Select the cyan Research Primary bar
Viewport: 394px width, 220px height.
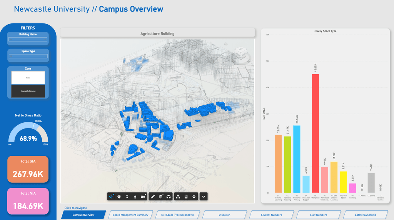point(297,159)
